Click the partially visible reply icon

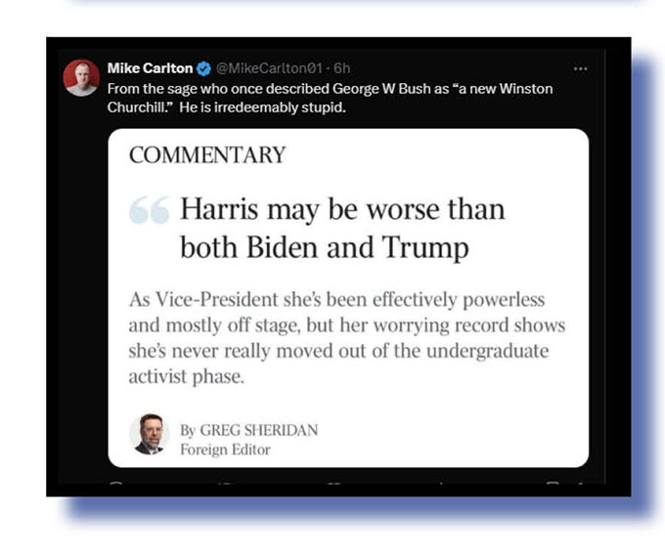click(116, 482)
